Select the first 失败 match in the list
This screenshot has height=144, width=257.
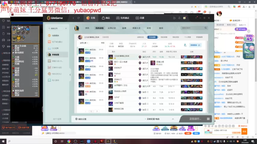91,84
